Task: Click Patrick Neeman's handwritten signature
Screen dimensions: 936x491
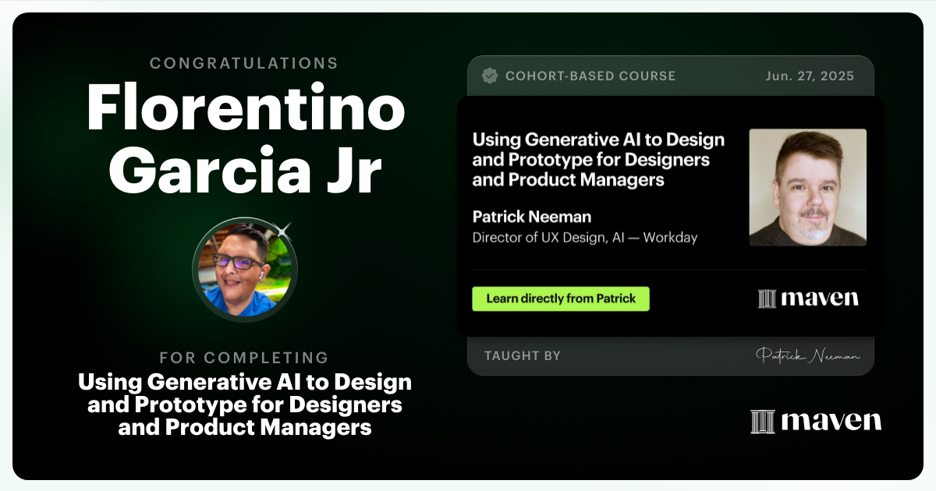Action: [x=808, y=355]
